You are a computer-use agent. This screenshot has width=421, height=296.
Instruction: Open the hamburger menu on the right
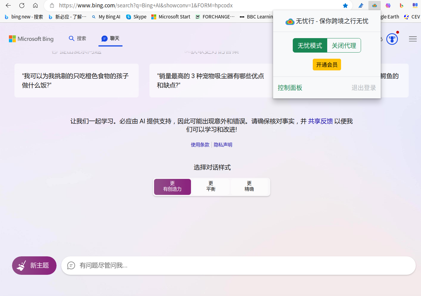[413, 39]
